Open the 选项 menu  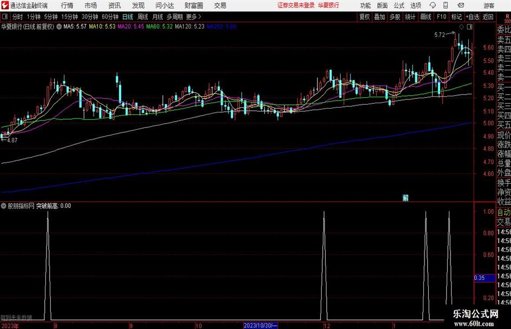pyautogui.click(x=415, y=5)
